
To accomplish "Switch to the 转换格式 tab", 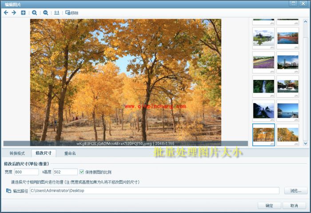I will pyautogui.click(x=17, y=153).
